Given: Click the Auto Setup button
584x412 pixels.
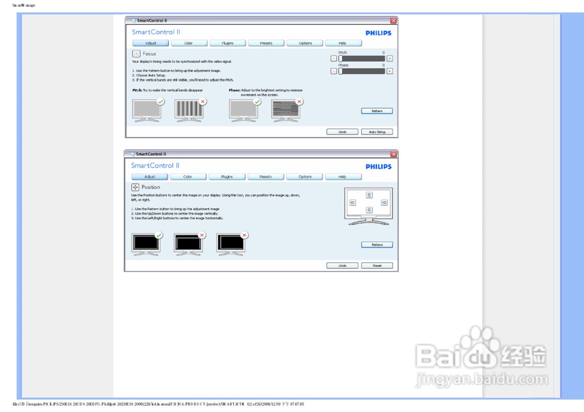Looking at the screenshot, I should 377,132.
